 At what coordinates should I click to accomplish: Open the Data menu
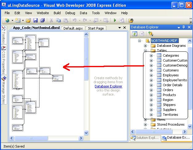tap(83, 13)
